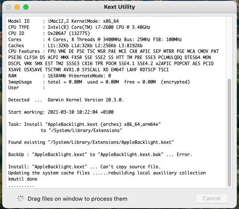Click the 'Drag files on window' label
The image size is (239, 209).
(x=78, y=199)
